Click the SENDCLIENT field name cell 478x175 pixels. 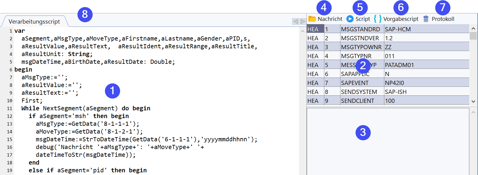pyautogui.click(x=357, y=101)
